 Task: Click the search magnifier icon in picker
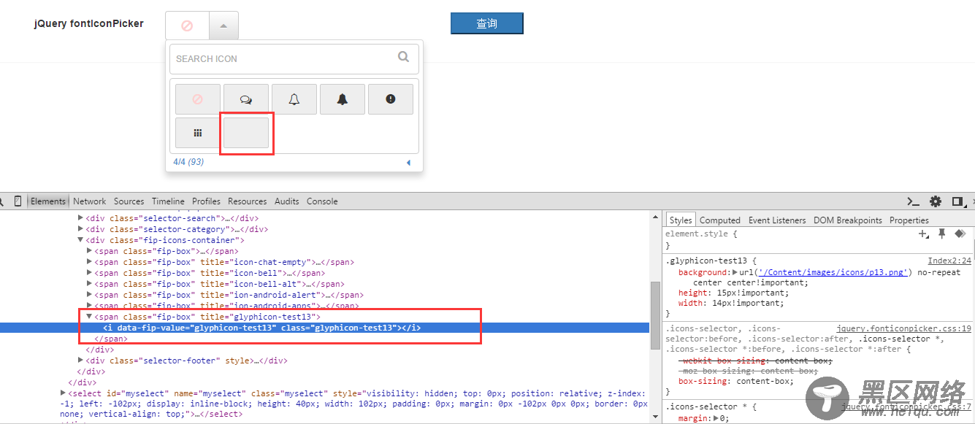(403, 57)
